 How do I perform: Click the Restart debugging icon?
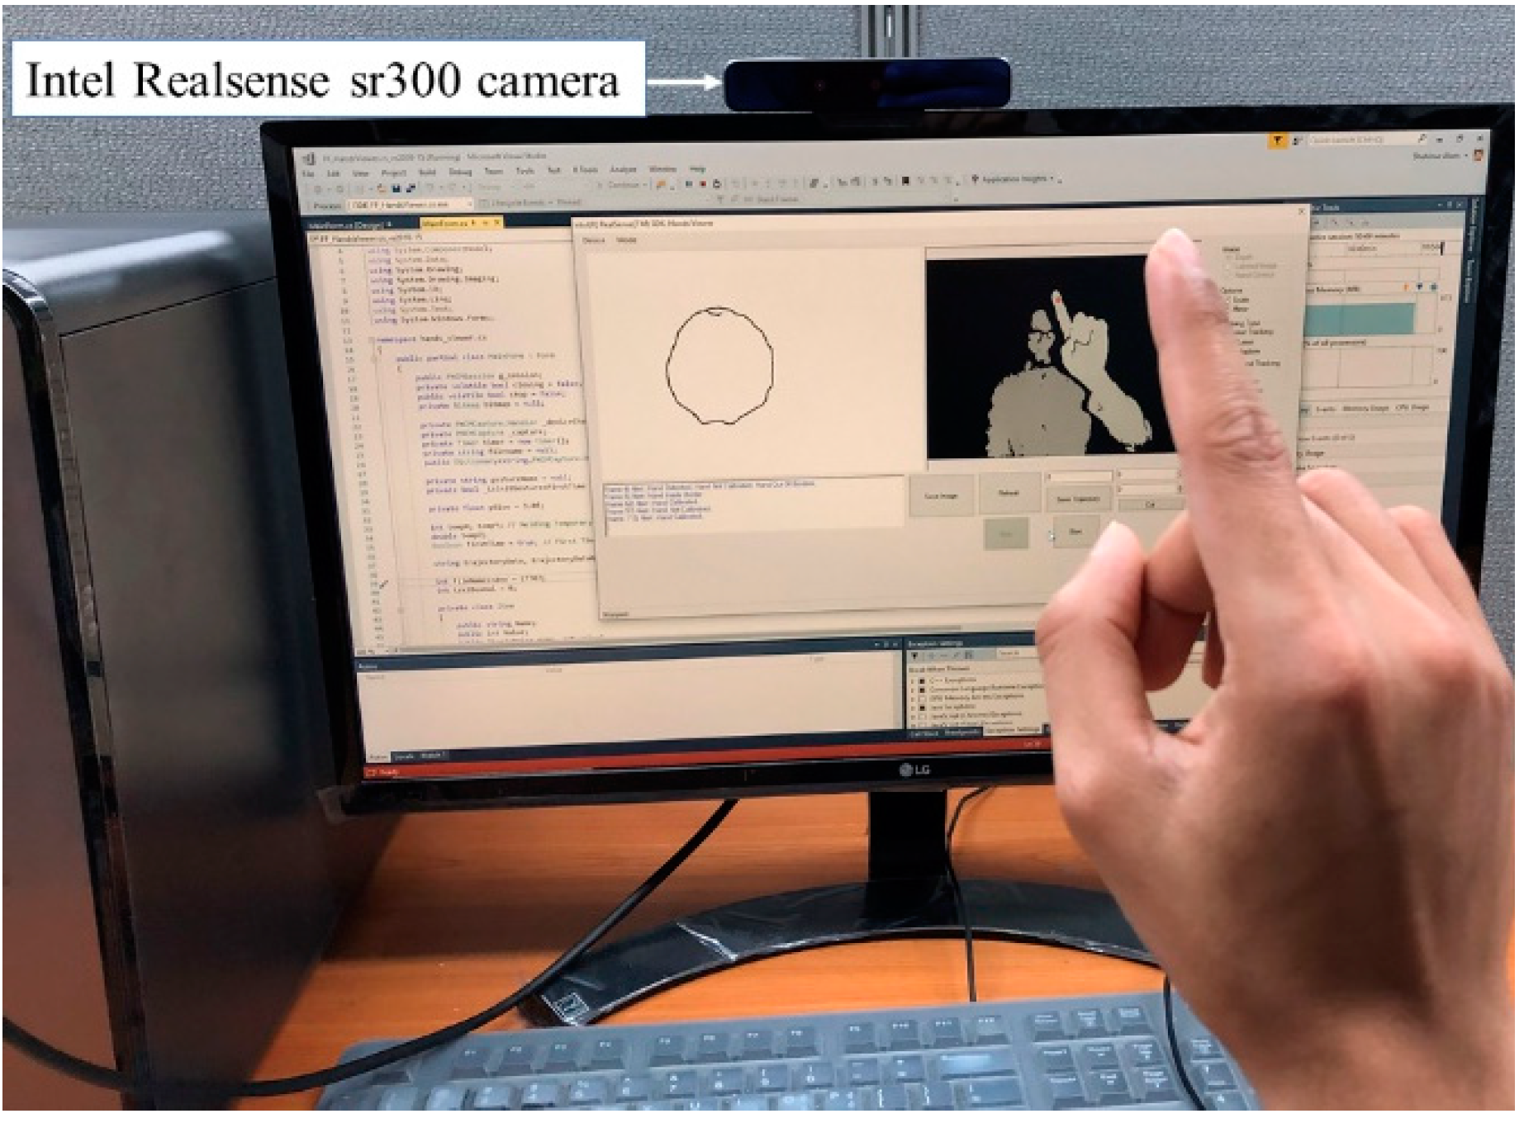coord(716,183)
